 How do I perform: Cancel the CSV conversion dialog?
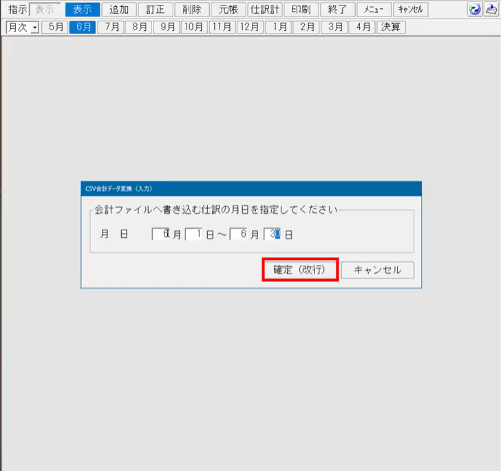pyautogui.click(x=377, y=270)
